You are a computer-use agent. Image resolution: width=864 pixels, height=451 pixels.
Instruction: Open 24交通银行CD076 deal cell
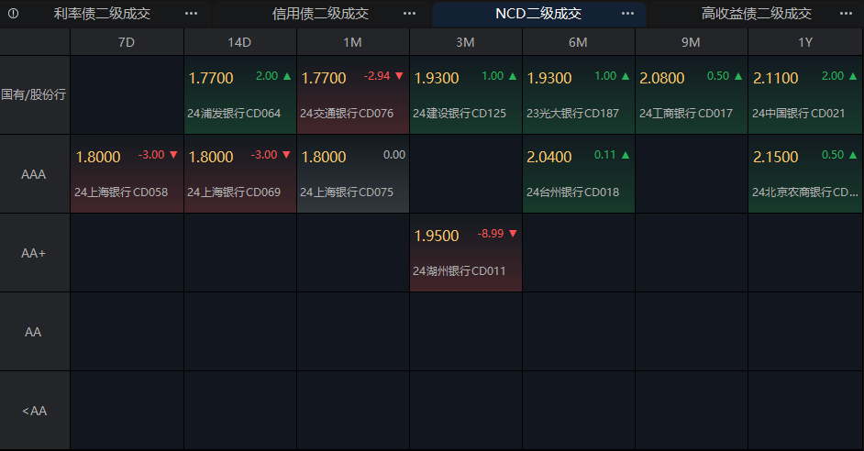[353, 94]
